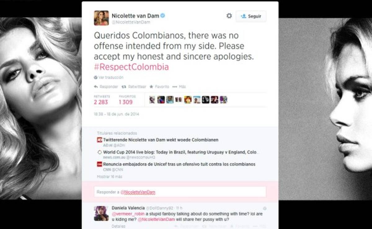The width and height of the screenshot is (372, 229).
Task: Click the CNN logo icon beside headline
Action: click(x=100, y=164)
